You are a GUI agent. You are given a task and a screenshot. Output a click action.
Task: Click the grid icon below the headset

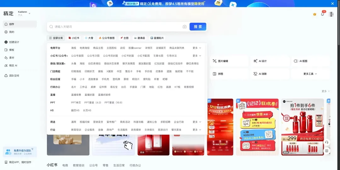point(326,151)
